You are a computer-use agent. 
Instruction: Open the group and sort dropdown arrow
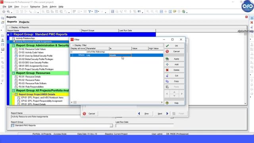[98, 12]
